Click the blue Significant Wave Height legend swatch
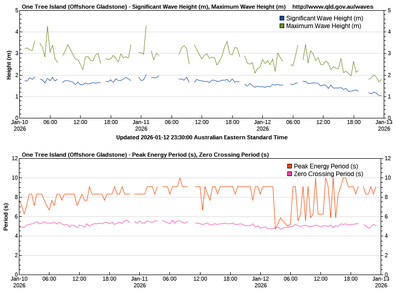398x296 pixels. tap(282, 18)
